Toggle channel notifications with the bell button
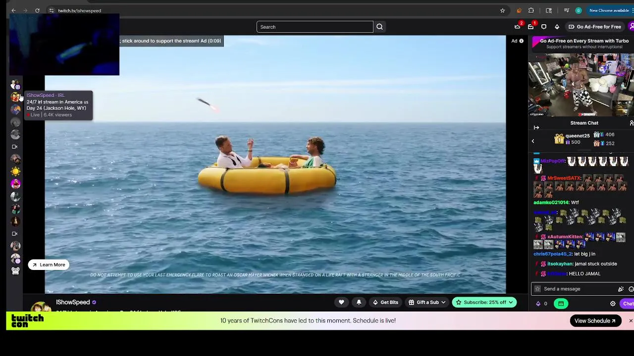The image size is (634, 356). tap(359, 302)
